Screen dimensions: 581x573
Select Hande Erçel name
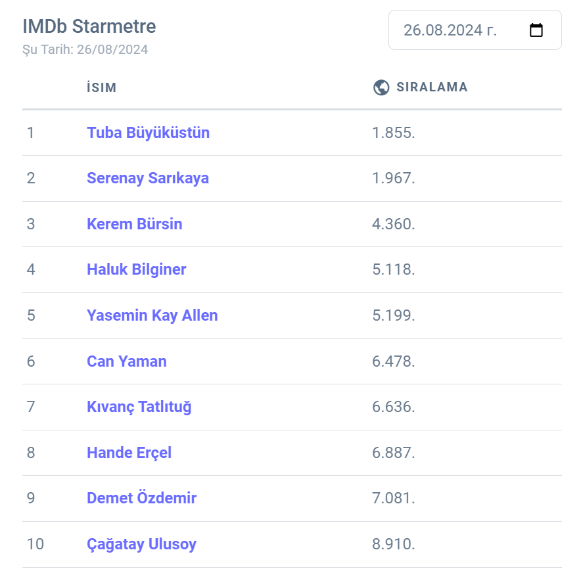pos(129,453)
